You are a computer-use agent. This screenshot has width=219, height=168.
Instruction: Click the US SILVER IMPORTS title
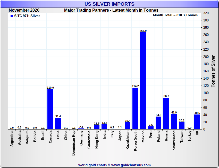[109, 4]
